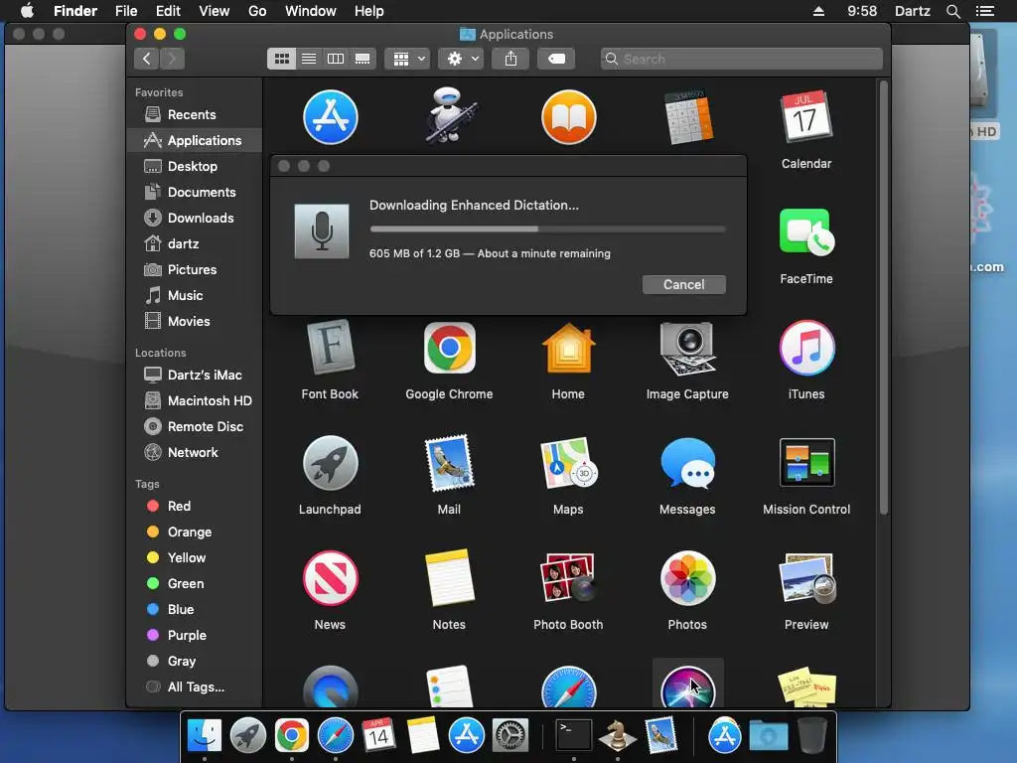This screenshot has height=763, width=1017.
Task: Open Spotlight search in the menu bar
Action: [x=952, y=11]
